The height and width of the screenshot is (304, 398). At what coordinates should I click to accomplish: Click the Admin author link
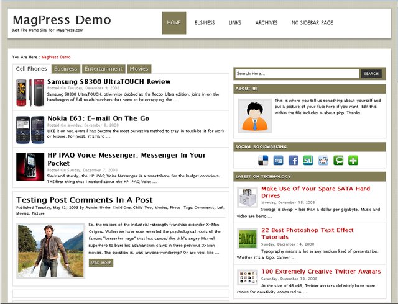pyautogui.click(x=91, y=208)
